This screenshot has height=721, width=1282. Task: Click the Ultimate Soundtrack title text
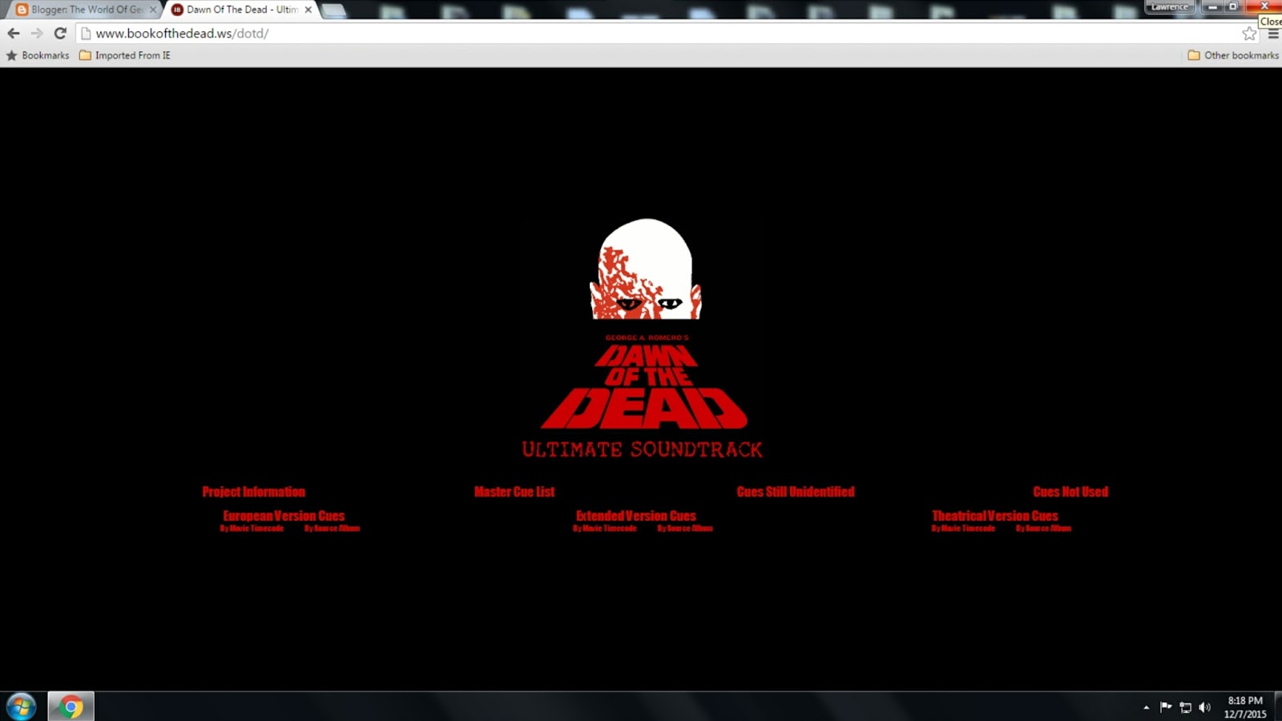(x=642, y=449)
